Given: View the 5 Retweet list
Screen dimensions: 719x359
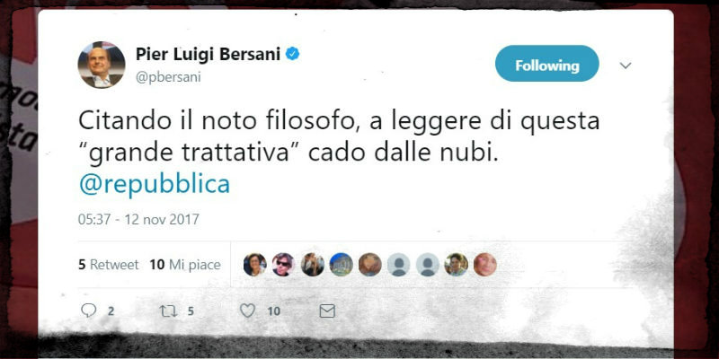Looking at the screenshot, I should click(108, 265).
